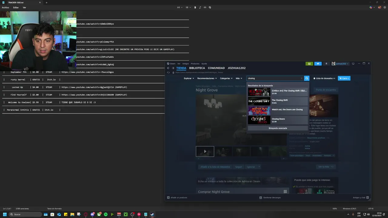Image resolution: width=388 pixels, height=218 pixels.
Task: Click Añadir un producto in Steam
Action: click(177, 198)
